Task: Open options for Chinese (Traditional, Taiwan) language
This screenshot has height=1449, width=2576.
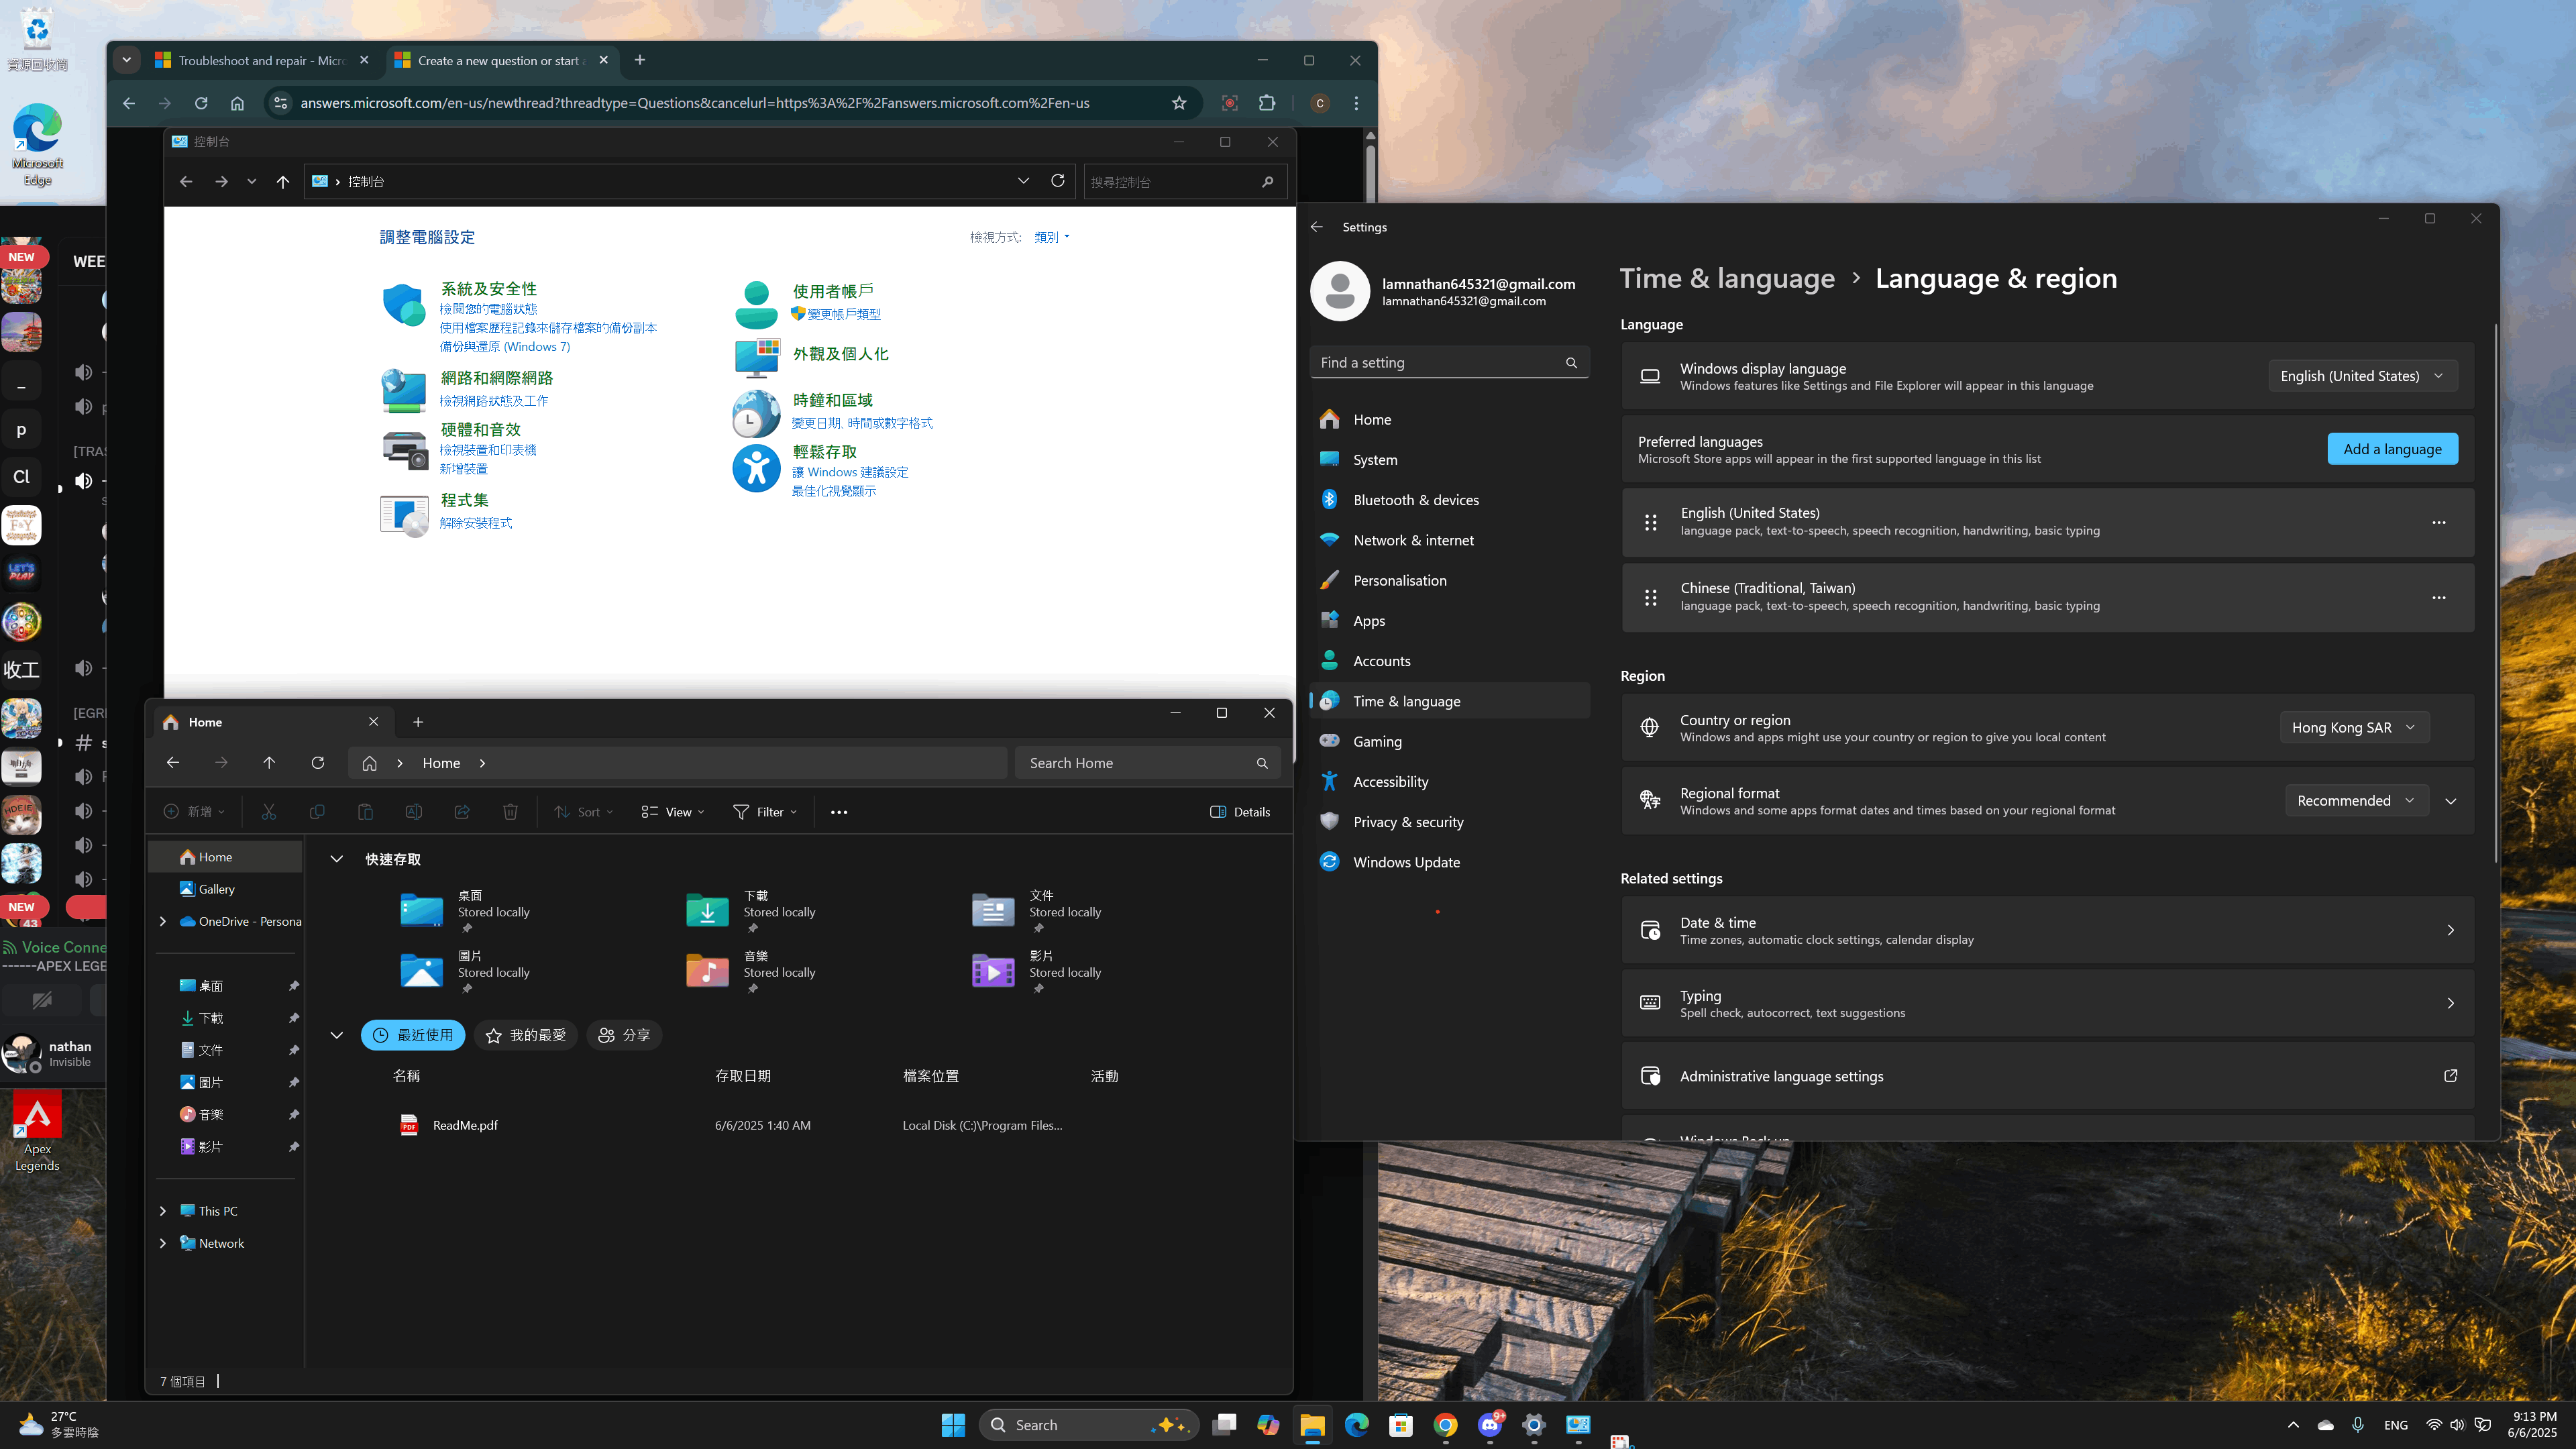Action: [2439, 597]
